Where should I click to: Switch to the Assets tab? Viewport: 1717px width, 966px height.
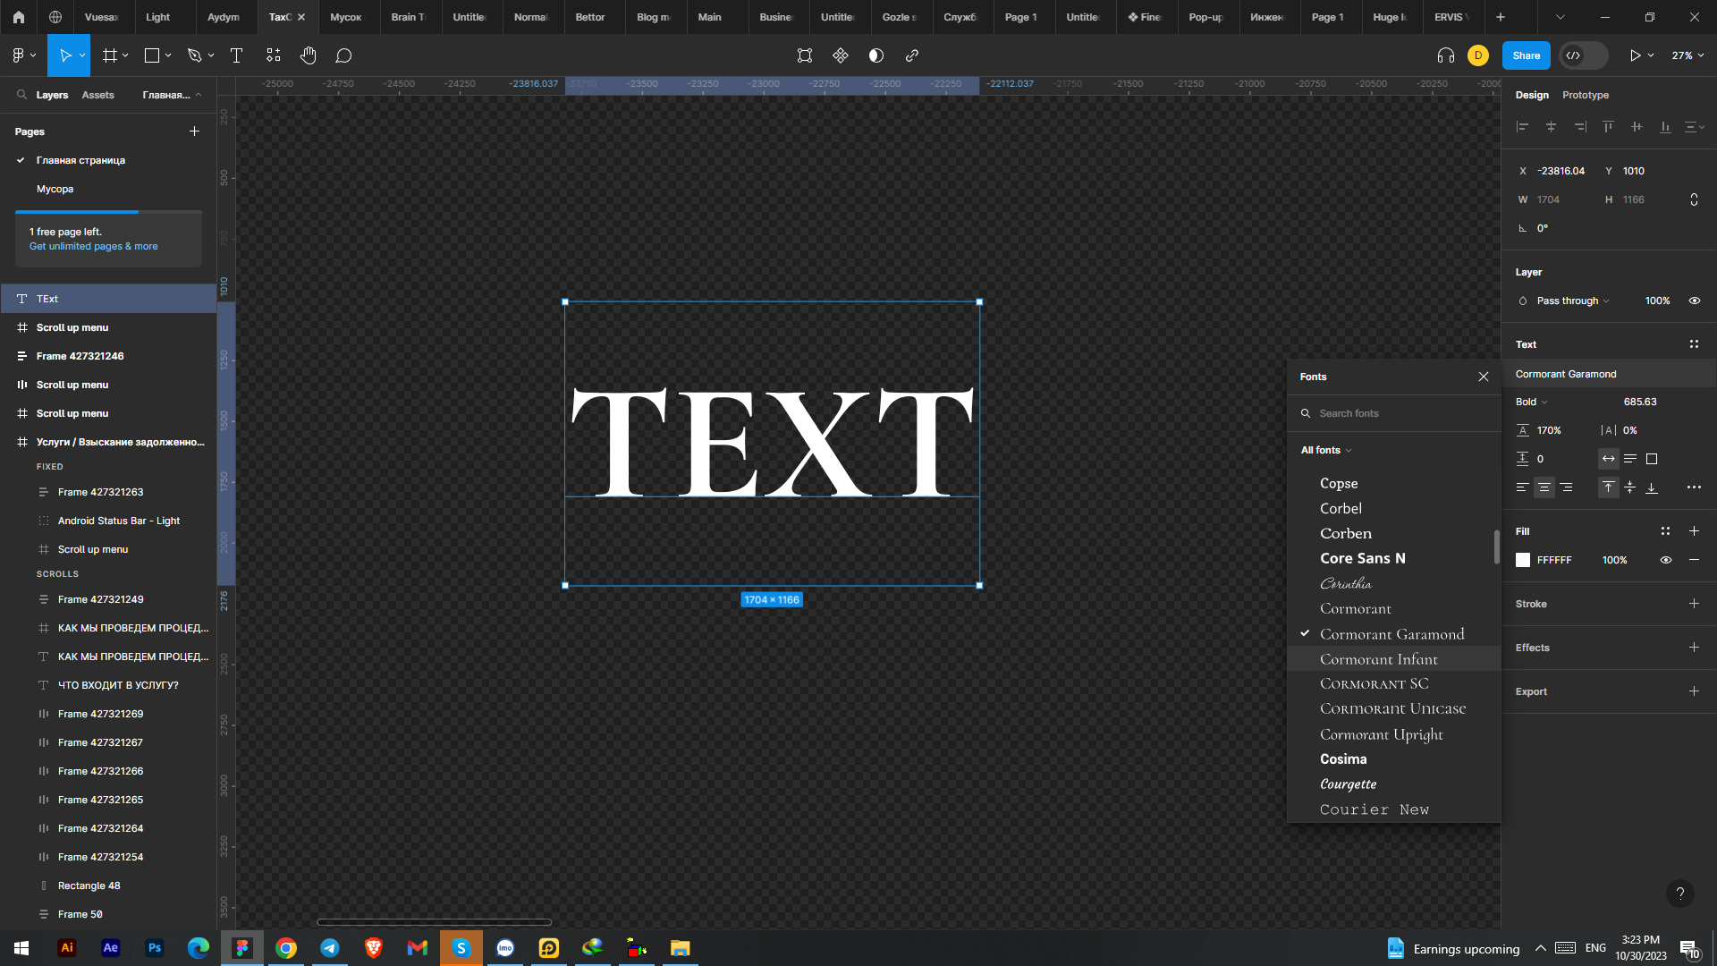(97, 95)
